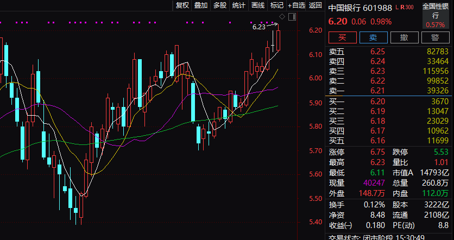Click the 换手 0.12% value
The height and width of the screenshot is (240, 454).
374,205
